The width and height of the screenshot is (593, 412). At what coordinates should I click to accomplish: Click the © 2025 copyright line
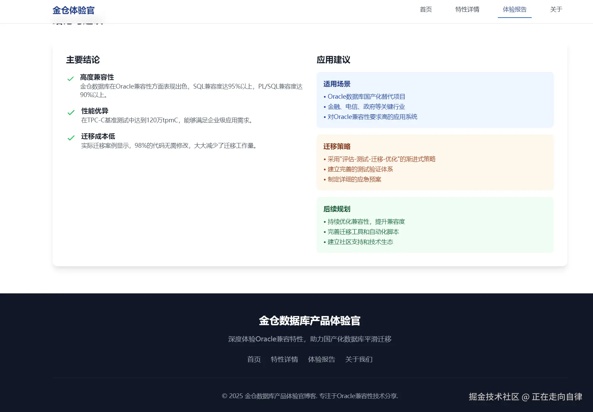[x=310, y=396]
